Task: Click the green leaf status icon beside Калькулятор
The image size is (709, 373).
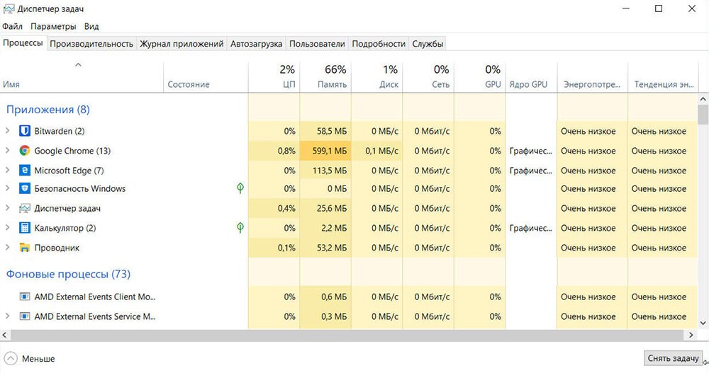Action: (240, 228)
